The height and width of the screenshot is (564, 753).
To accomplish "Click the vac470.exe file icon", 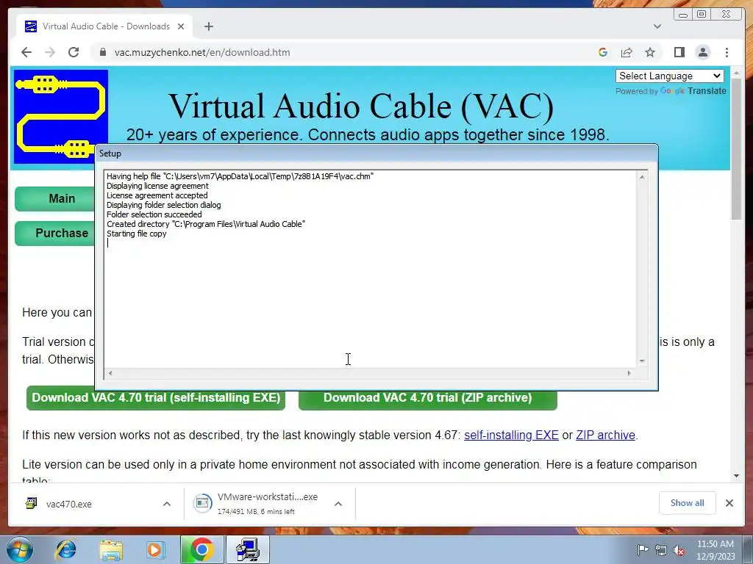I will 31,504.
